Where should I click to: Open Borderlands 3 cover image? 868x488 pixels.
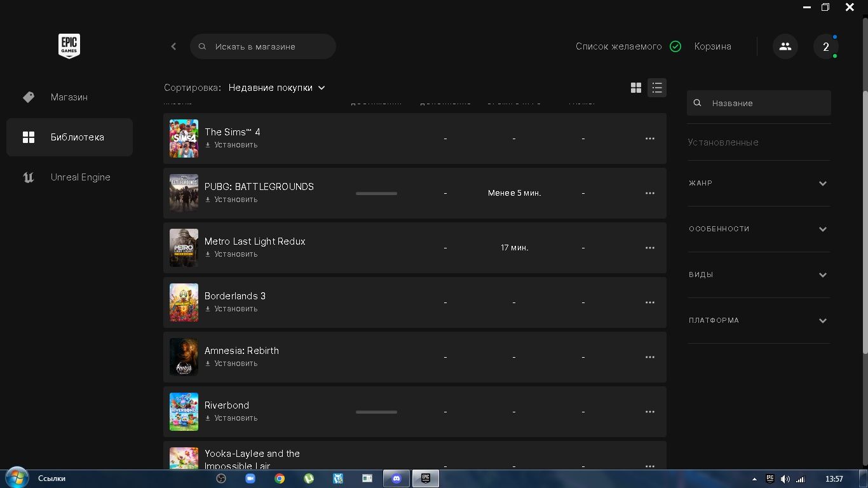click(x=184, y=302)
